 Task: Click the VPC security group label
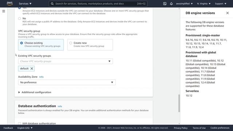click(x=29, y=31)
